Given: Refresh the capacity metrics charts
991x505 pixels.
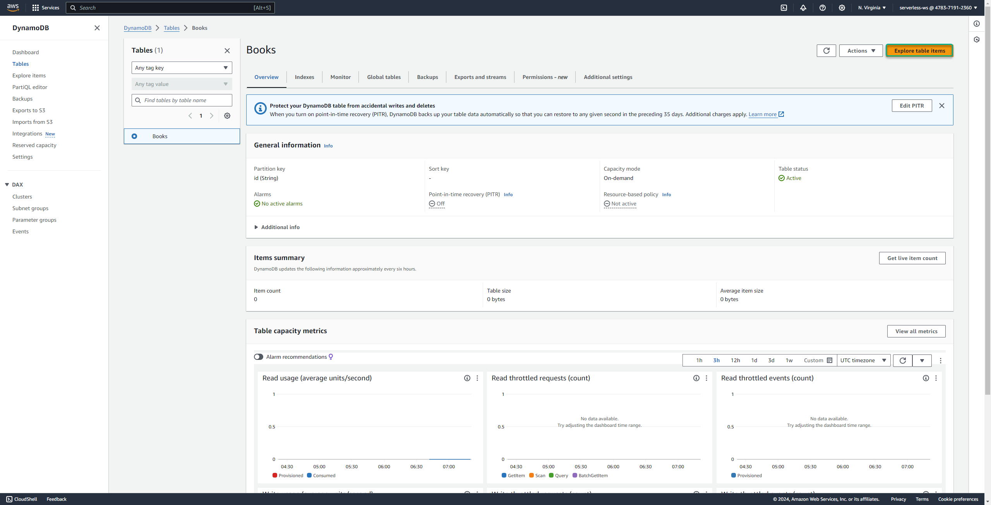Looking at the screenshot, I should click(x=903, y=360).
